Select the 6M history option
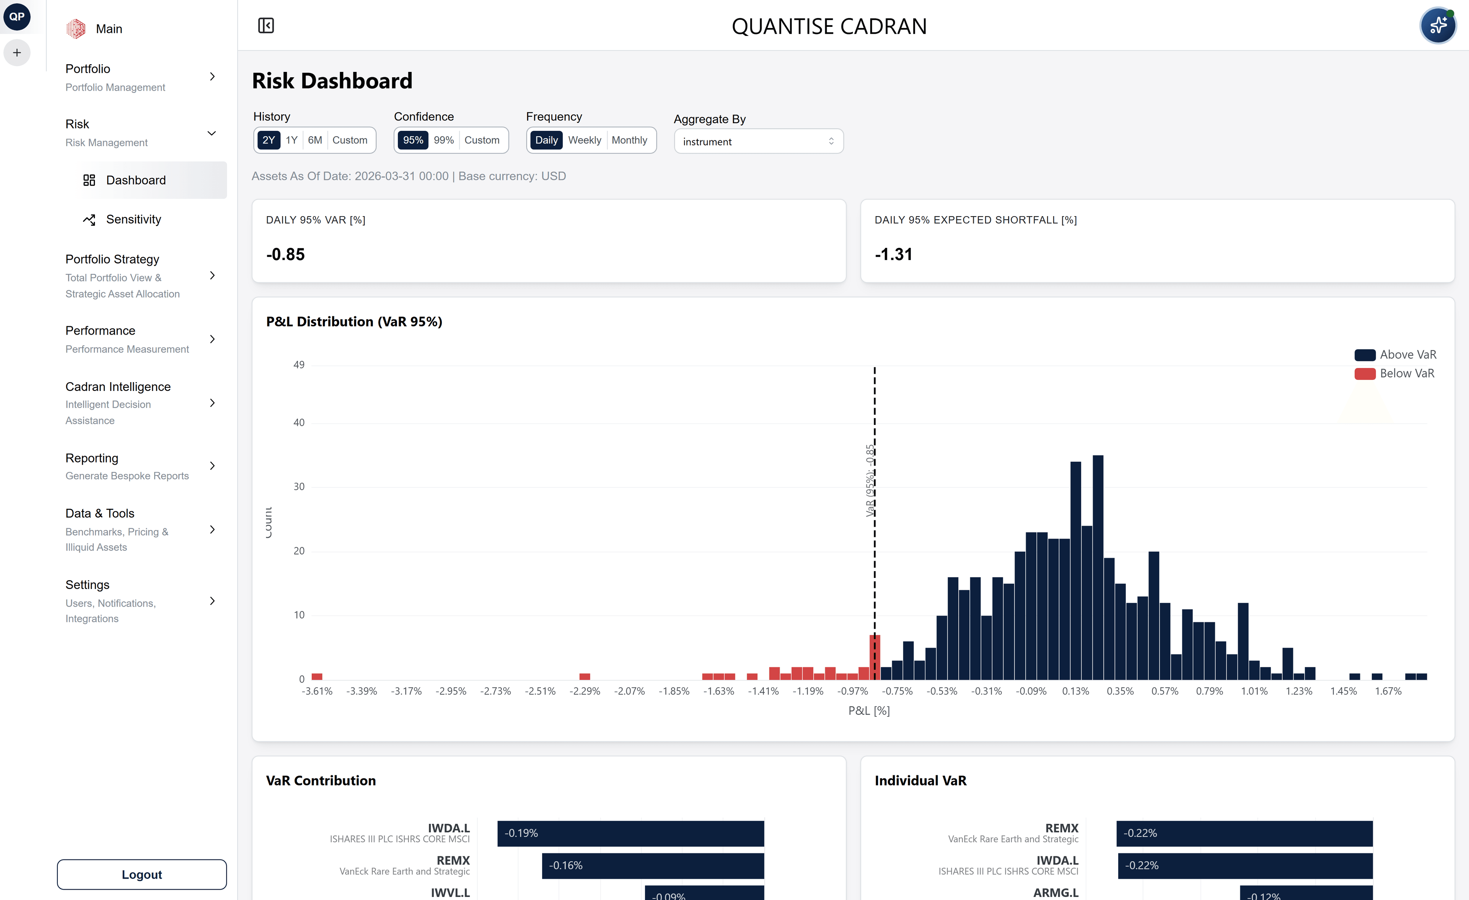This screenshot has height=900, width=1469. (x=315, y=140)
